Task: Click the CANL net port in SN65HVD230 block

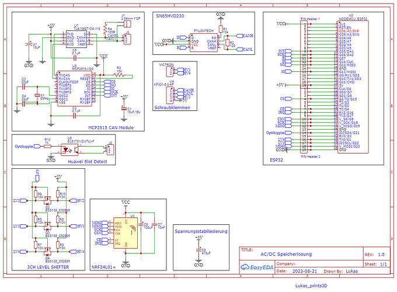Action: pos(244,50)
